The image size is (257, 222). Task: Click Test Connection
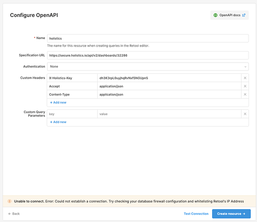[196, 214]
